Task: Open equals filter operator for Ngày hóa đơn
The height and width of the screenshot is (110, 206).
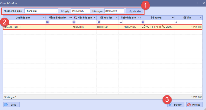Action: coord(121,22)
